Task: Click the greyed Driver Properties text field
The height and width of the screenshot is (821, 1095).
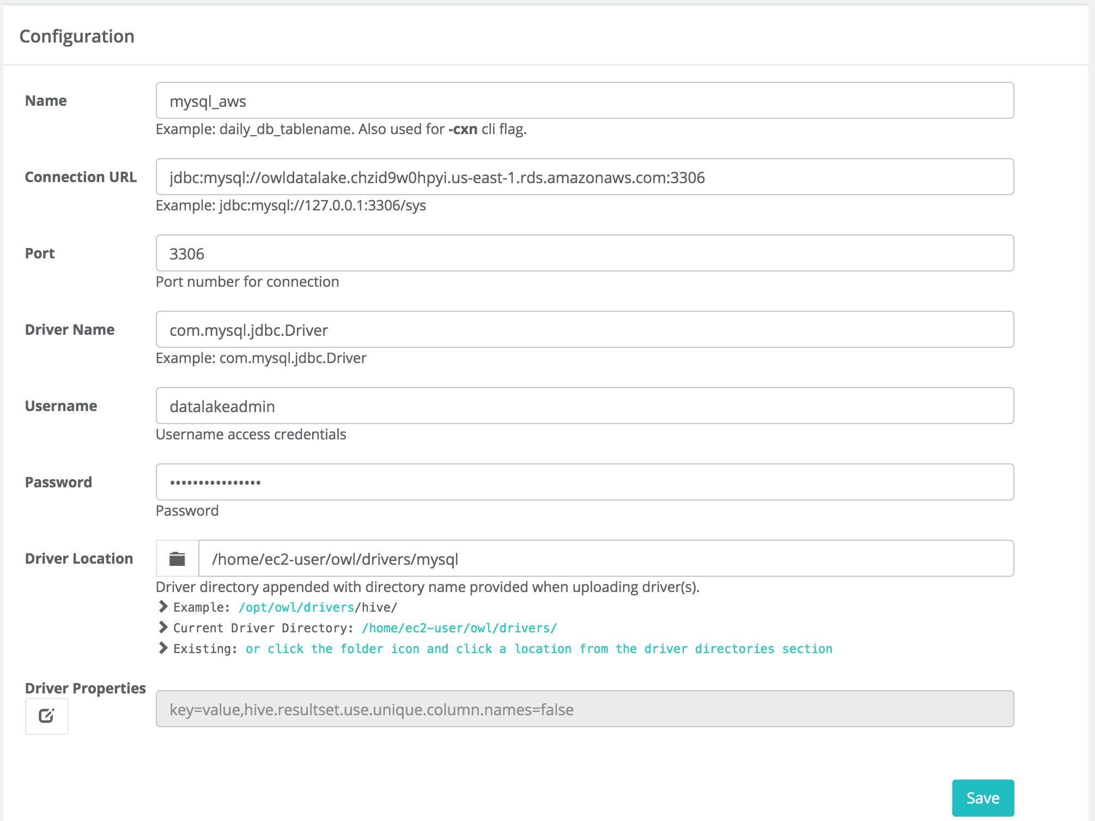Action: [584, 709]
